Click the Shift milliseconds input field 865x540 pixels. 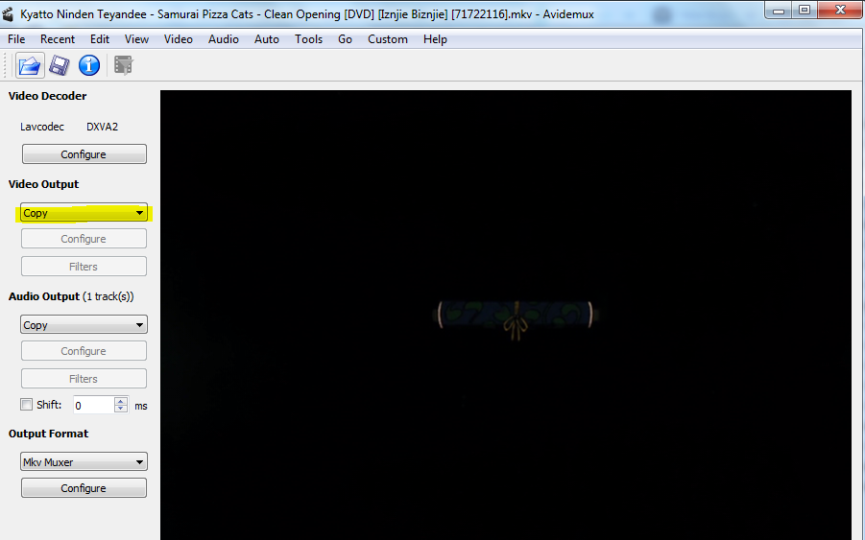[x=93, y=406]
